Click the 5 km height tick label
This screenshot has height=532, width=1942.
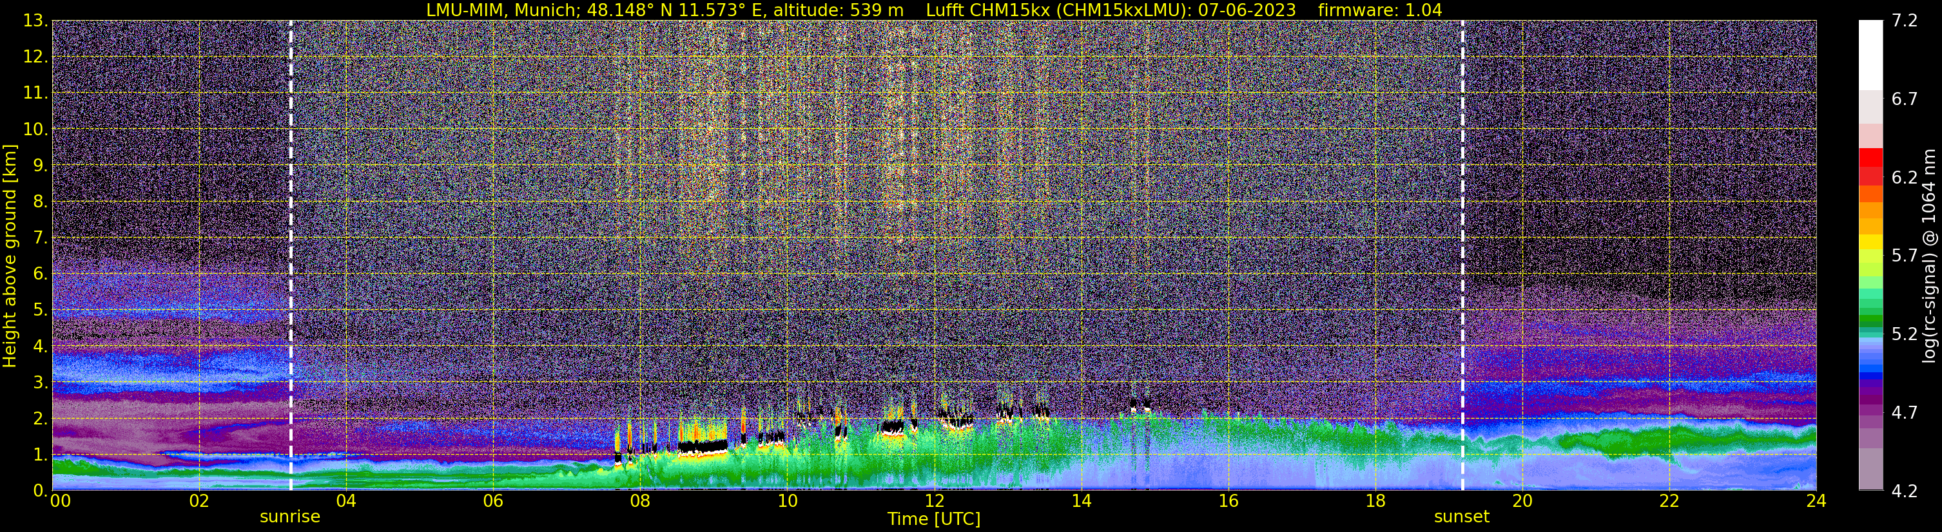(x=41, y=310)
